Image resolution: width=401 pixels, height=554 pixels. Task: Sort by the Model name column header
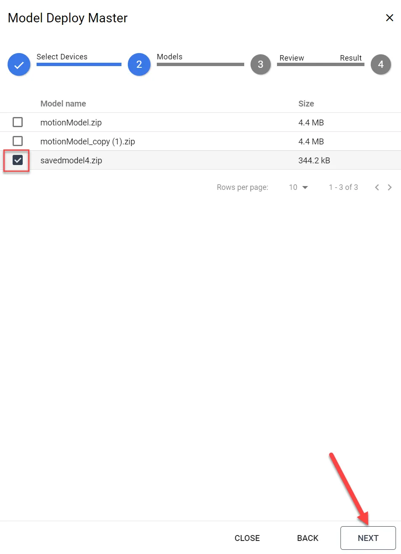click(63, 104)
